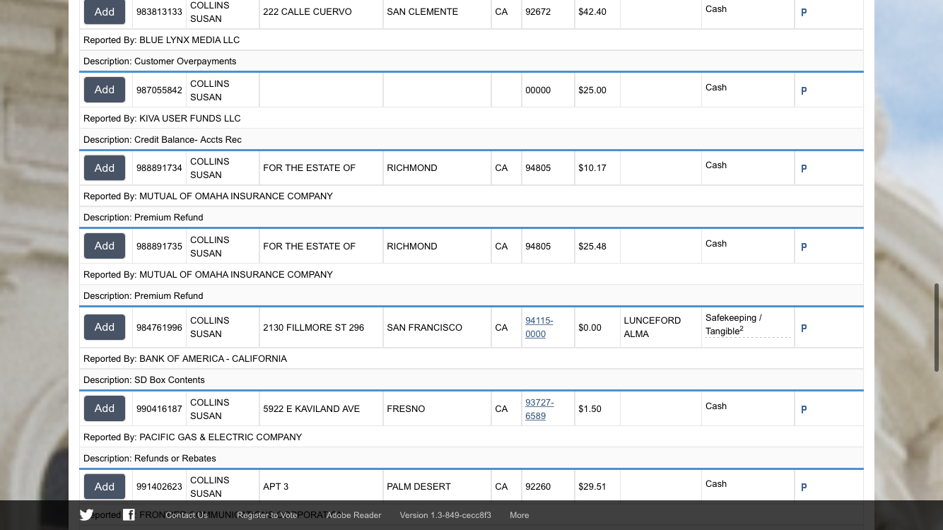
Task: Add property 987055842 to claim
Action: [105, 90]
